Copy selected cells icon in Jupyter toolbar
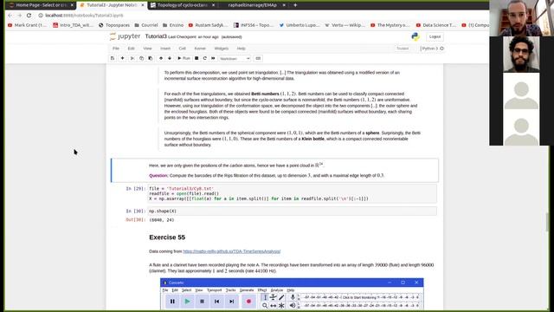Viewport: 554px width, 312px height. [x=141, y=58]
